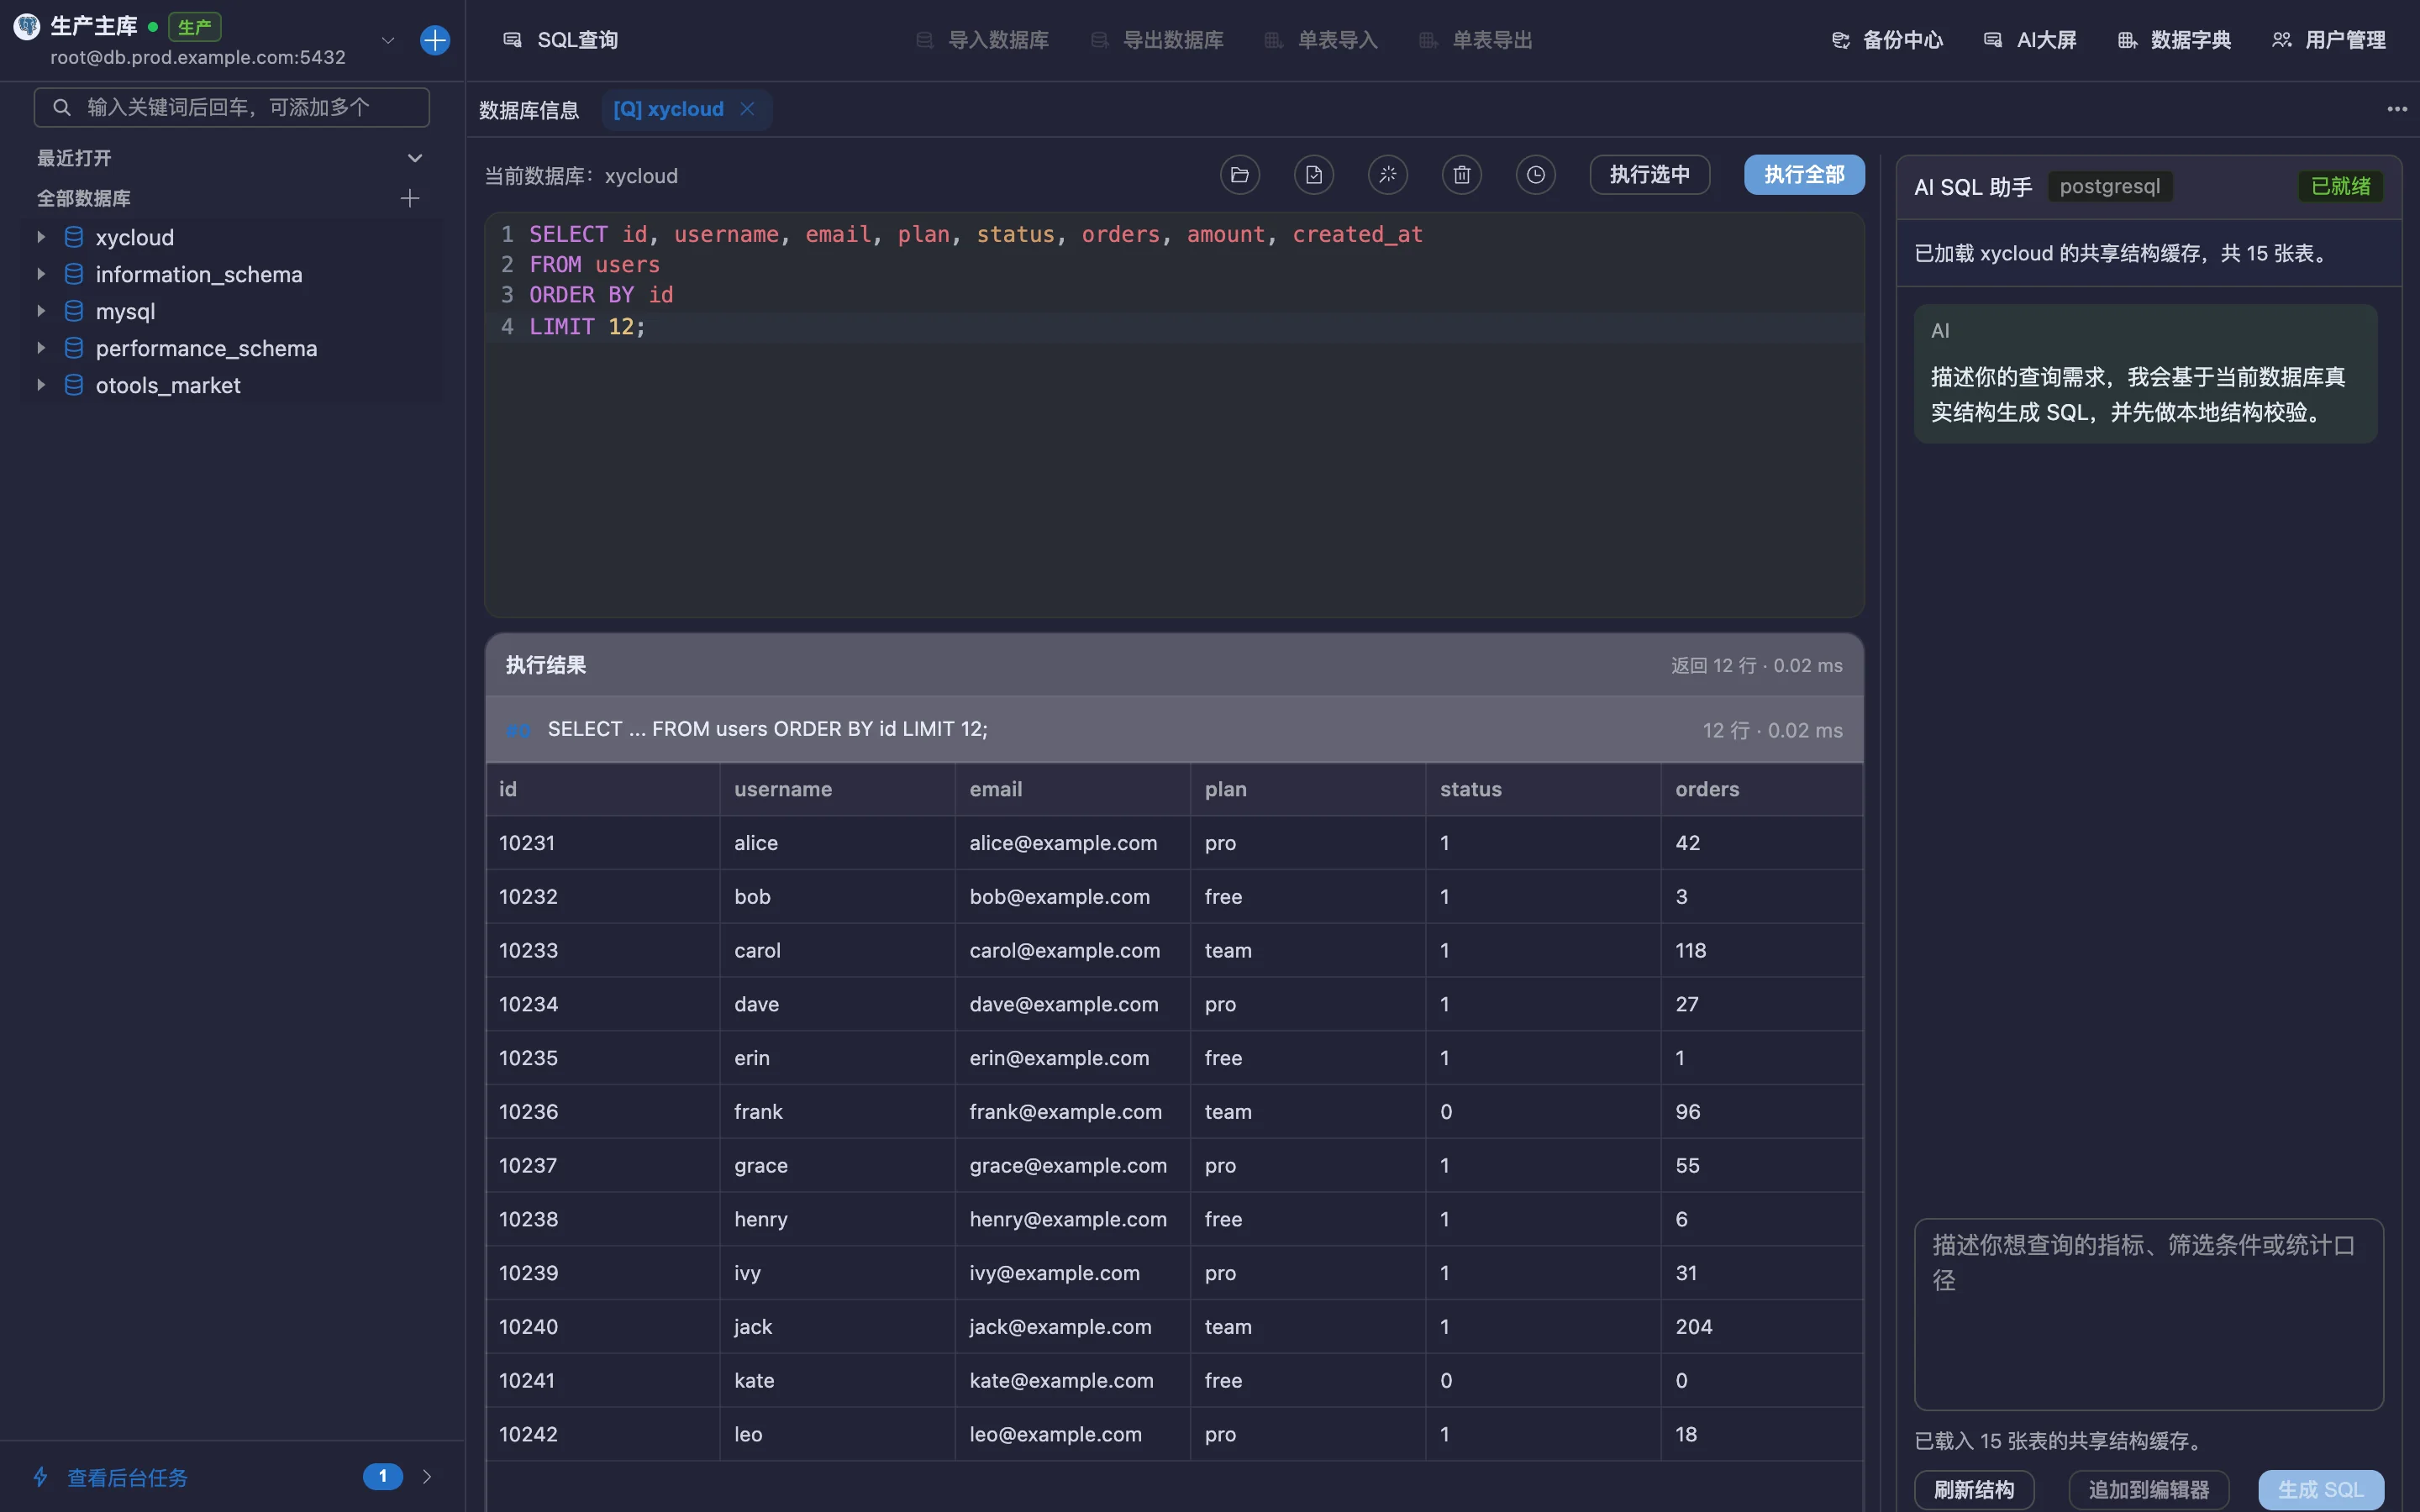Click the plus icon beside 全部数据库
2420x1512 pixels.
[x=410, y=198]
